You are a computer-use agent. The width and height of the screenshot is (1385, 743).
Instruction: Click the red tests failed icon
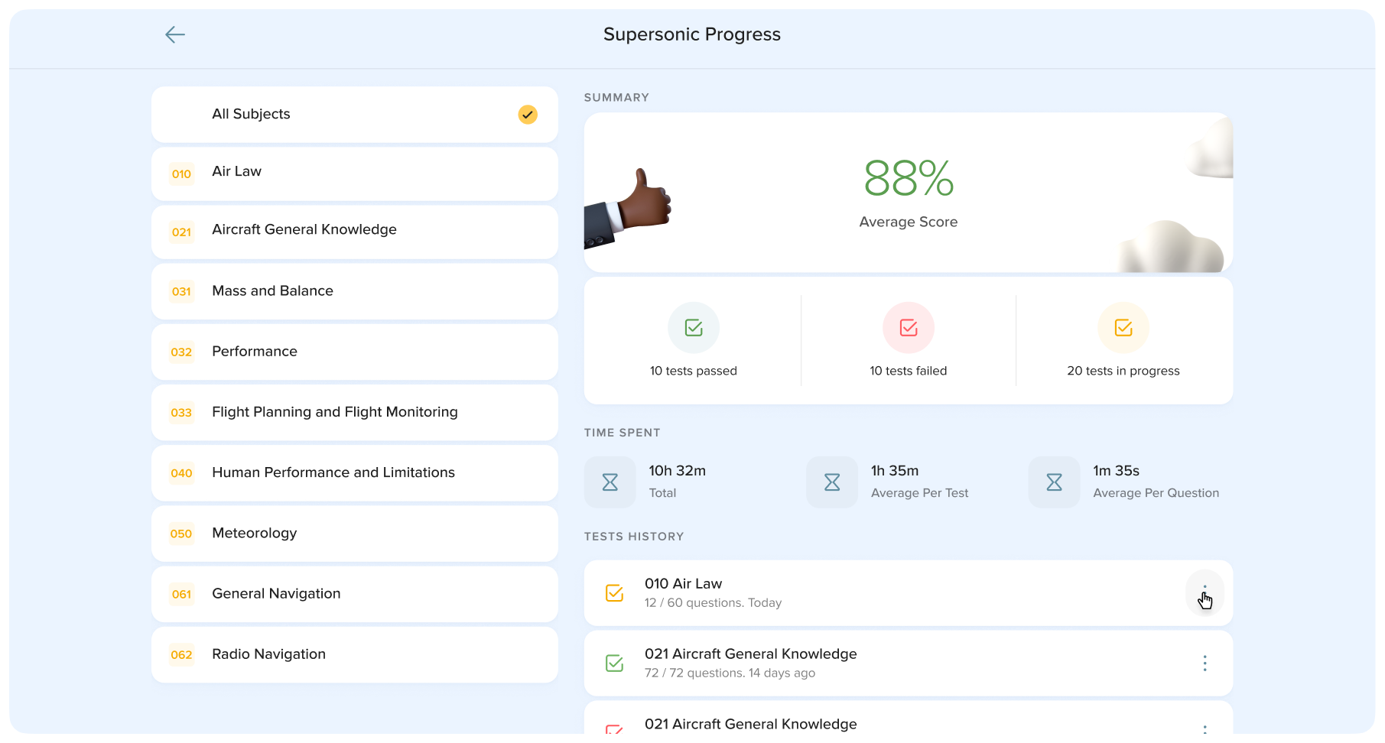(x=909, y=328)
